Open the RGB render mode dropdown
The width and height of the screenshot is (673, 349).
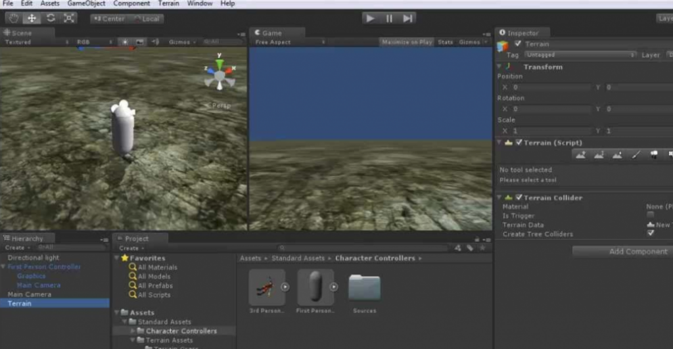[95, 42]
